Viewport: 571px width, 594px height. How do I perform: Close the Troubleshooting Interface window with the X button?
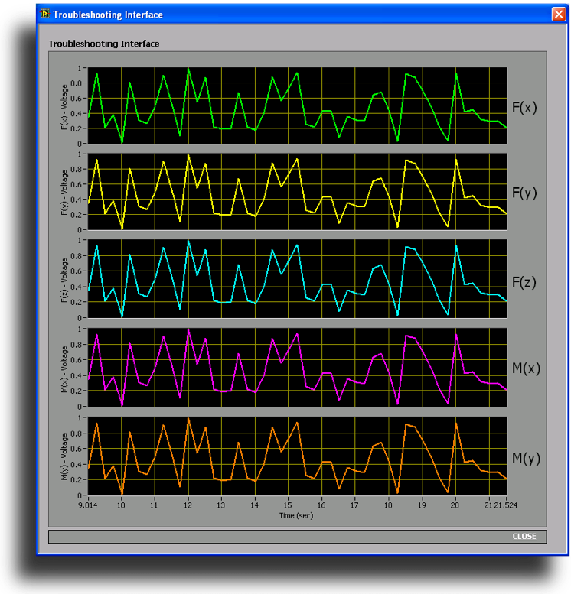(558, 15)
